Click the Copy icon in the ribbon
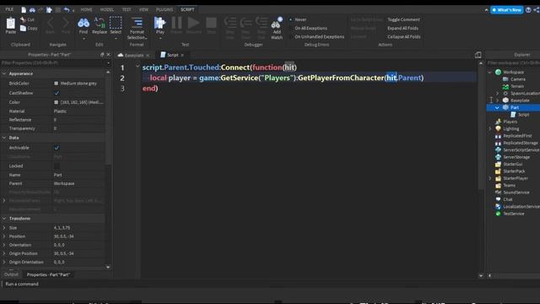 (x=23, y=28)
